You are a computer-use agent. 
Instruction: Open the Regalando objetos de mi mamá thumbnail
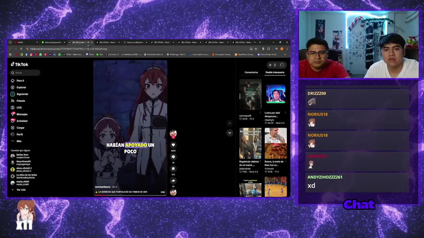[x=250, y=143]
